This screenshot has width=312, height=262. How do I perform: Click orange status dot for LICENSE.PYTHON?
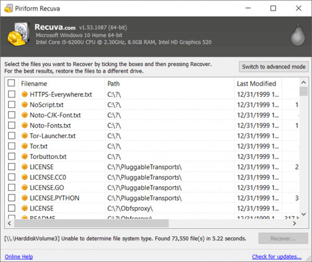coord(25,198)
